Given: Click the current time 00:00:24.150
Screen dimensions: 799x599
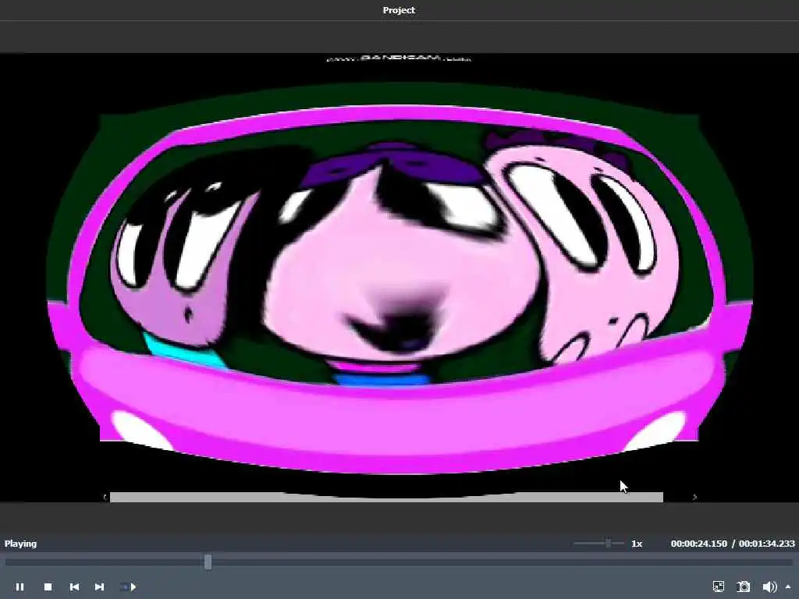Looking at the screenshot, I should pos(698,544).
